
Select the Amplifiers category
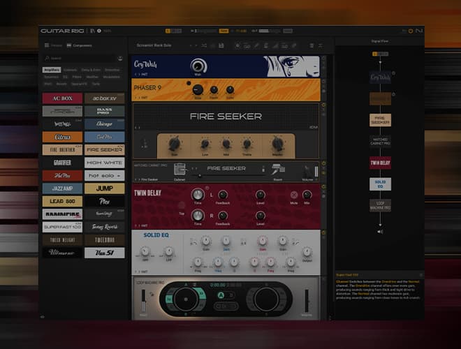click(52, 70)
